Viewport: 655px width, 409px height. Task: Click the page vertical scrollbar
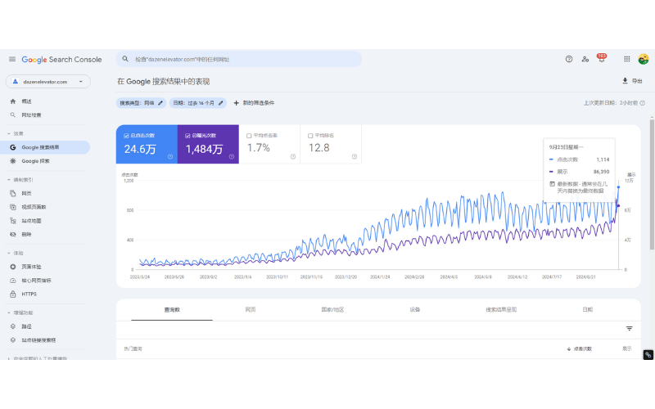tap(652, 183)
